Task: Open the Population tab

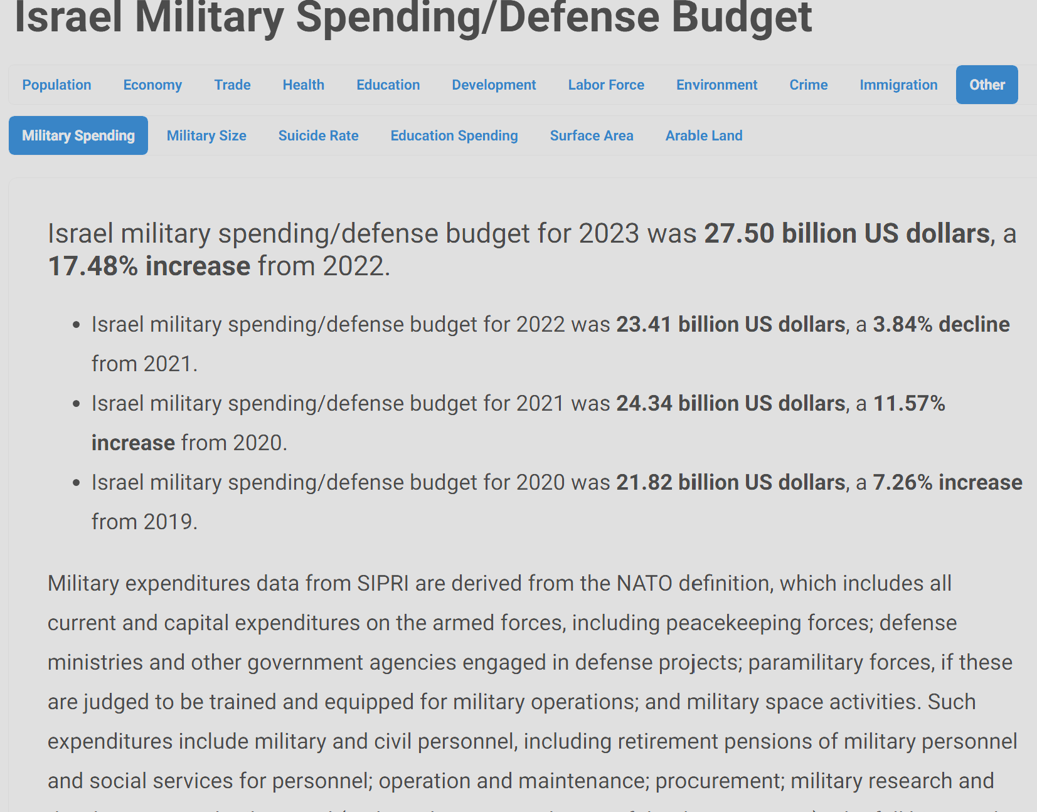Action: coord(56,85)
